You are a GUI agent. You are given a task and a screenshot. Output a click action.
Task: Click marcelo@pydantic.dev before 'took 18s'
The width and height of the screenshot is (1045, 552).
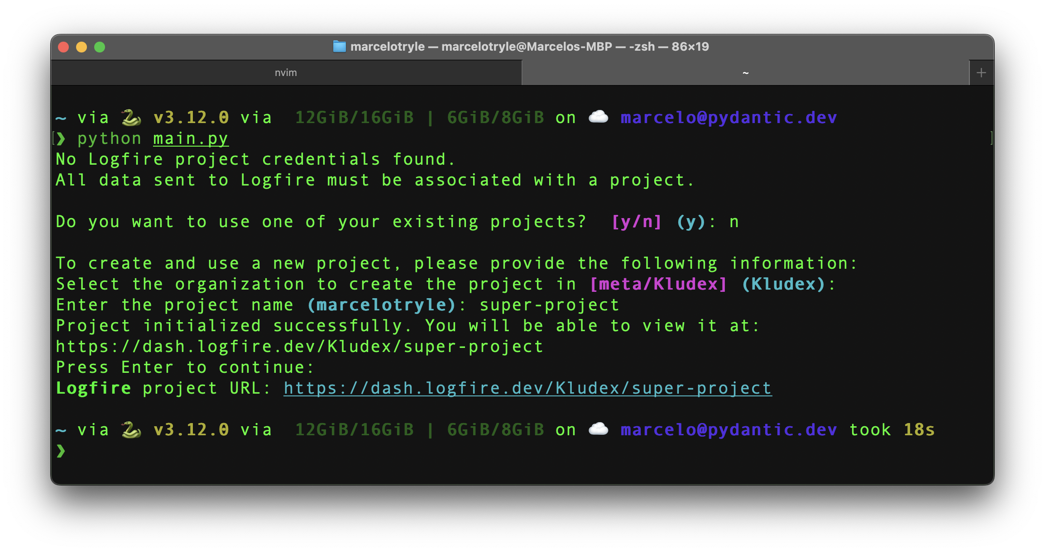(x=729, y=430)
